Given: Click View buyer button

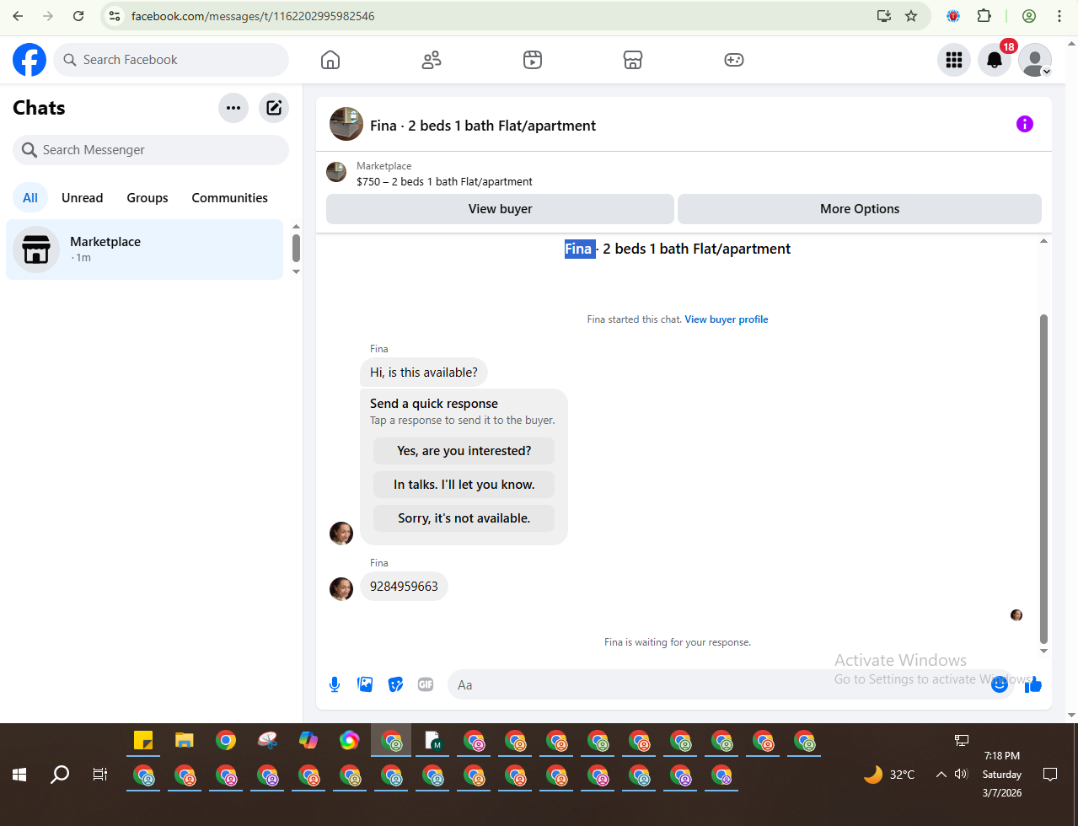Looking at the screenshot, I should click(501, 209).
